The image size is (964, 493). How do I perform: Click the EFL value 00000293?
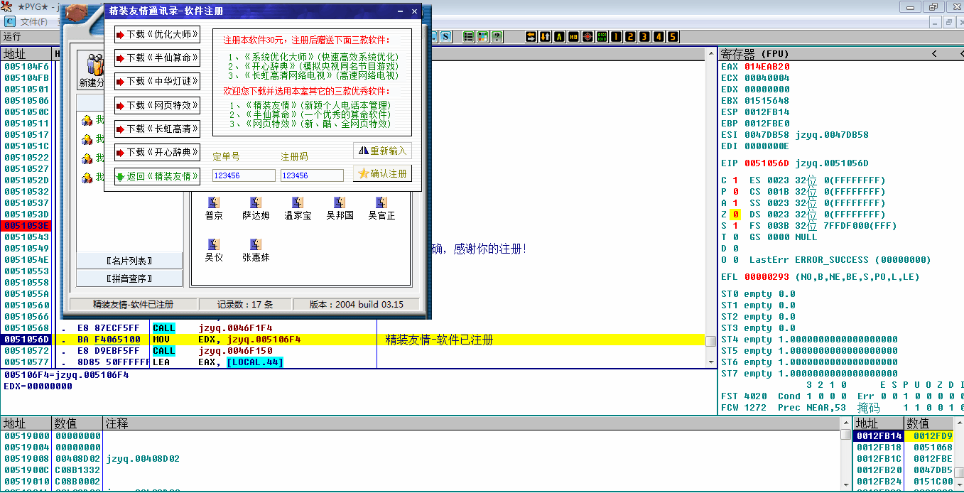[x=767, y=276]
